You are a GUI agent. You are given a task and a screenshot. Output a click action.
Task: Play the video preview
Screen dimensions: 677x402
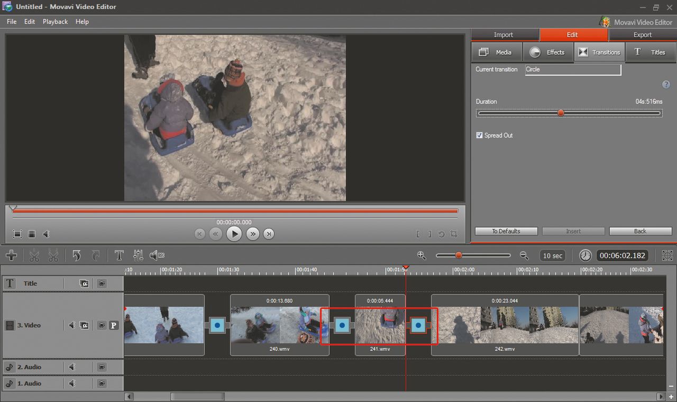(x=234, y=234)
